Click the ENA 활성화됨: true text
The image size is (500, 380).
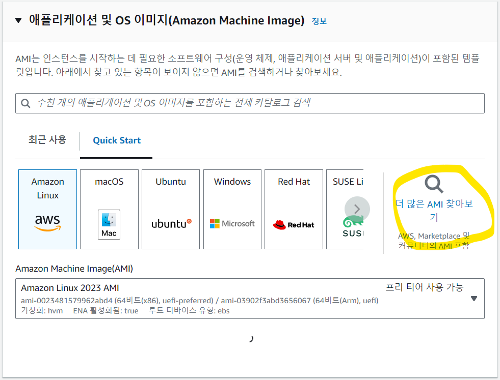point(106,311)
